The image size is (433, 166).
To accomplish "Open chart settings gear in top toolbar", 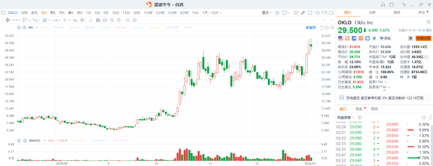I will coord(277,13).
